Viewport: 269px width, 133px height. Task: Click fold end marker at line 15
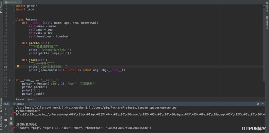pyautogui.click(x=14, y=53)
